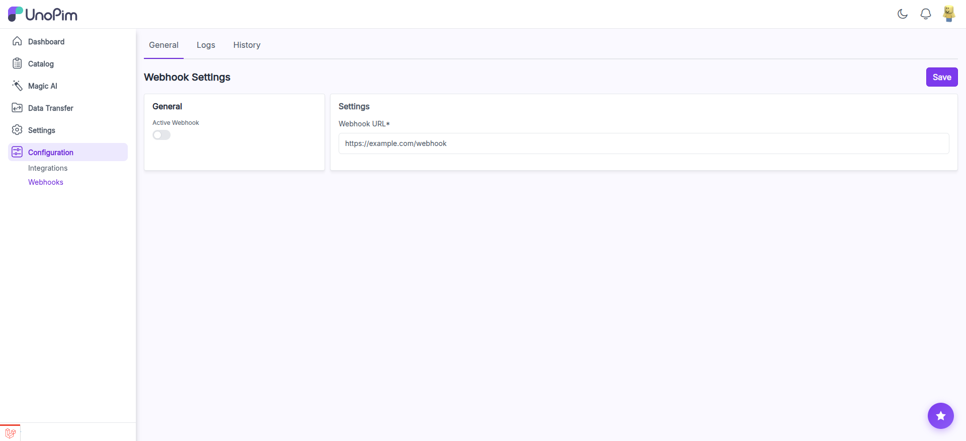Click the Webhook URL label
Viewport: 966px width, 441px height.
[x=364, y=124]
